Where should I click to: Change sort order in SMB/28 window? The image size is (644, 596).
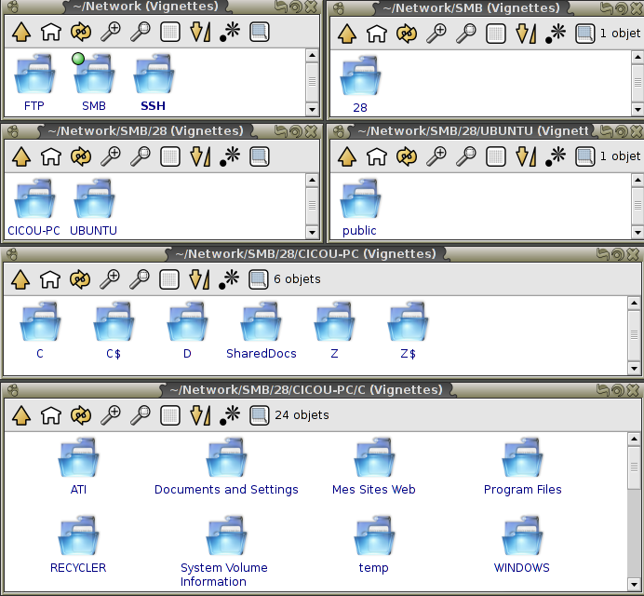[200, 156]
